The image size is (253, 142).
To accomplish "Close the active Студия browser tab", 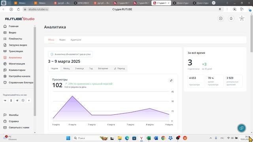I will [168, 3].
